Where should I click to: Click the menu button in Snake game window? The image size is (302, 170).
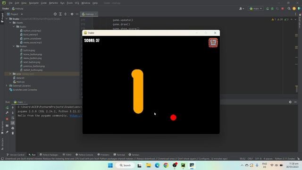(x=213, y=42)
